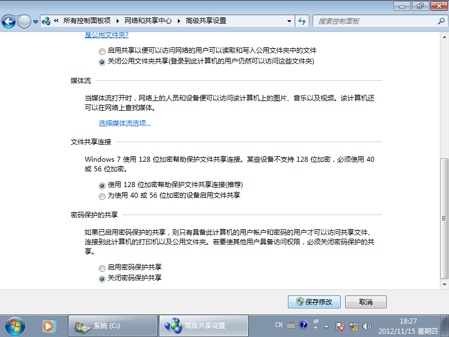Minimize the control panel window
Viewport: 449px width, 337px height.
pyautogui.click(x=402, y=6)
